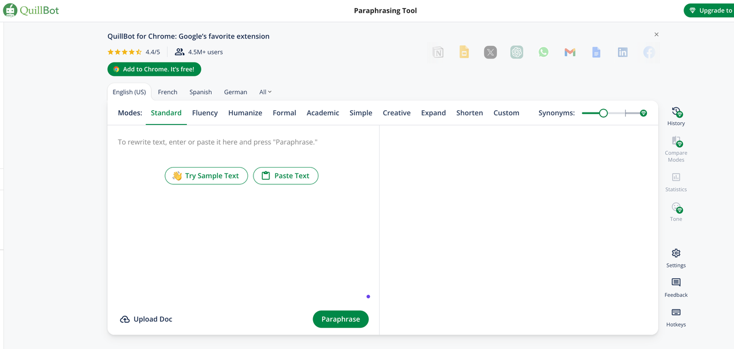
Task: Click the QuillBot for Chrome banner headline
Action: (x=188, y=36)
